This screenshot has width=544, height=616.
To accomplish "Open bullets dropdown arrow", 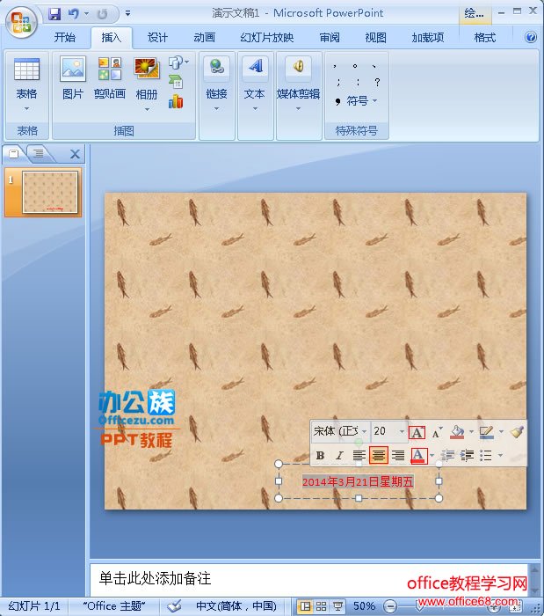I will click(x=500, y=456).
